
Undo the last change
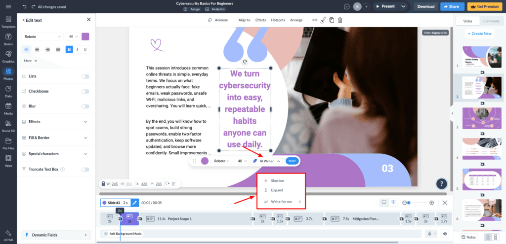click(25, 6)
